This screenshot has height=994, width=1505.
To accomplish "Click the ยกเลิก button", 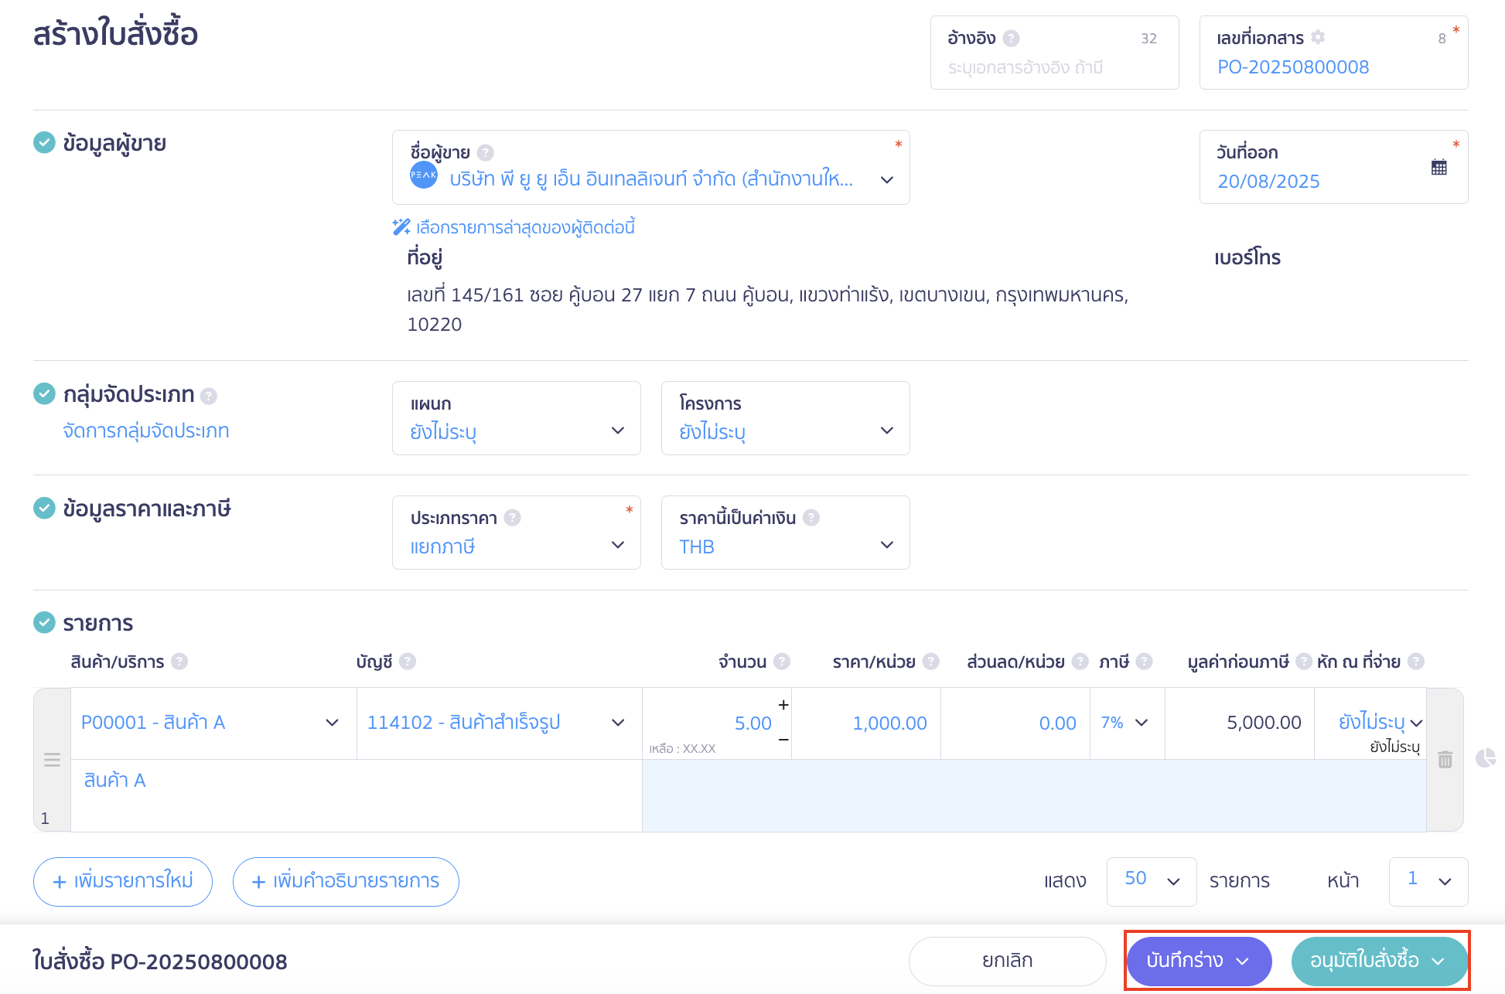I will [x=1007, y=961].
